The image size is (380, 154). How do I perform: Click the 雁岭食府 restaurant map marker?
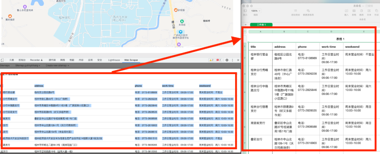pyautogui.click(x=10, y=16)
